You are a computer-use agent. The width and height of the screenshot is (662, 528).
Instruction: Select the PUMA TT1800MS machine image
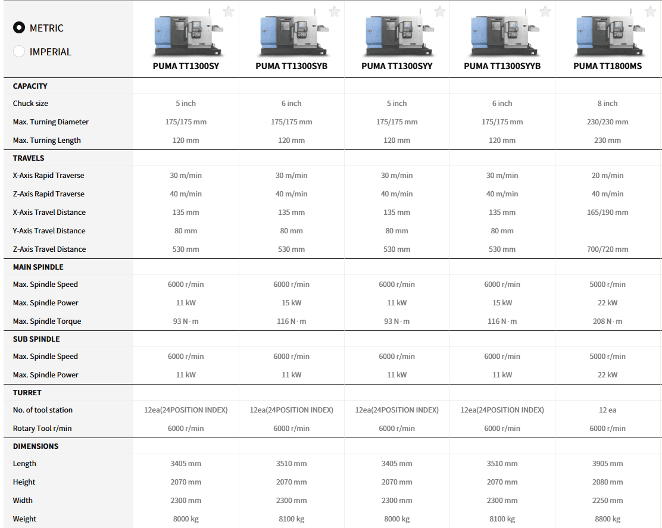[x=607, y=34]
